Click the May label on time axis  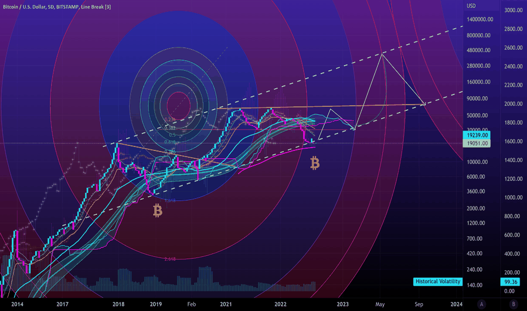click(x=380, y=304)
